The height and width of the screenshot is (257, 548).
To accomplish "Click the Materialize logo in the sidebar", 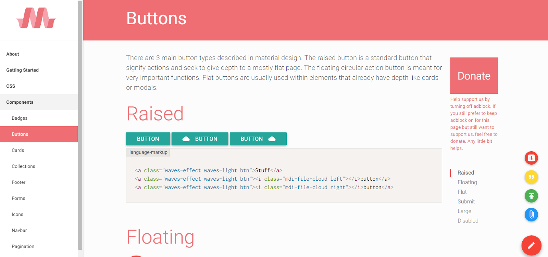I will pos(36,18).
